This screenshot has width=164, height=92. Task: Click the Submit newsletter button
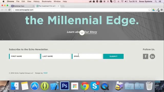click(x=113, y=56)
